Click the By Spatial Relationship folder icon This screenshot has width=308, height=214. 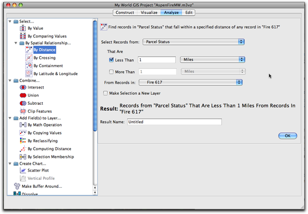click(22, 43)
